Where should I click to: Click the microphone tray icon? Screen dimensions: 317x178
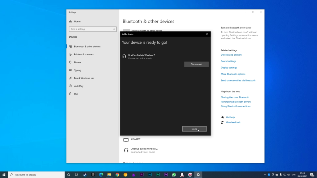[x=280, y=175]
